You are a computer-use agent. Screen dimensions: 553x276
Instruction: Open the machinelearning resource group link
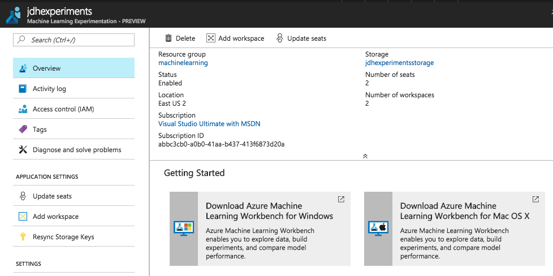tap(183, 63)
